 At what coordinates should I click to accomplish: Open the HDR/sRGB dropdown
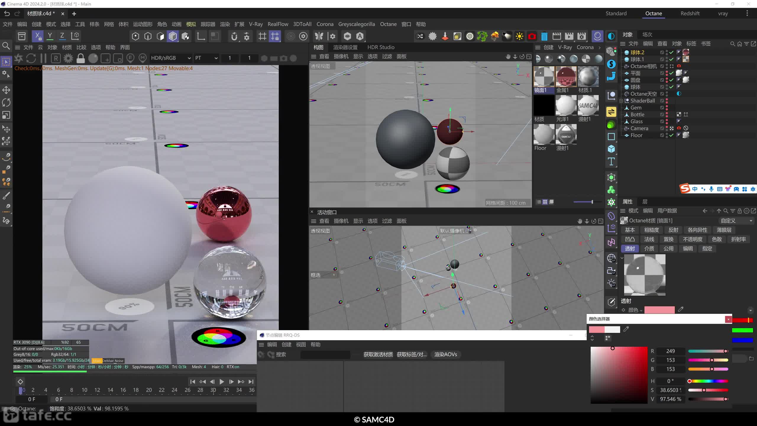(171, 58)
